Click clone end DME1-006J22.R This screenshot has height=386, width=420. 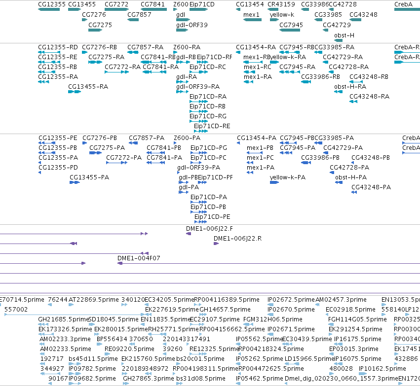point(237,239)
